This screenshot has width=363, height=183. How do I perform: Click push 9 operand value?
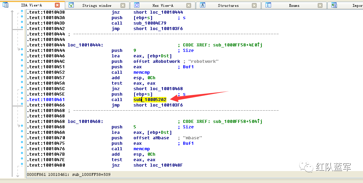tap(135, 51)
